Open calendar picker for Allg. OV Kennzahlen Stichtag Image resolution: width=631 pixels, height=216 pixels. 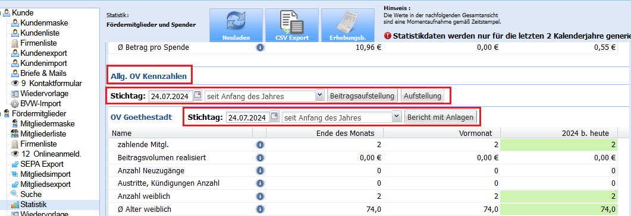coord(197,96)
